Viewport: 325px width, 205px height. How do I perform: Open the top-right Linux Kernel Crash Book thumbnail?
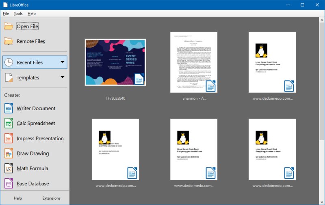coord(272,62)
